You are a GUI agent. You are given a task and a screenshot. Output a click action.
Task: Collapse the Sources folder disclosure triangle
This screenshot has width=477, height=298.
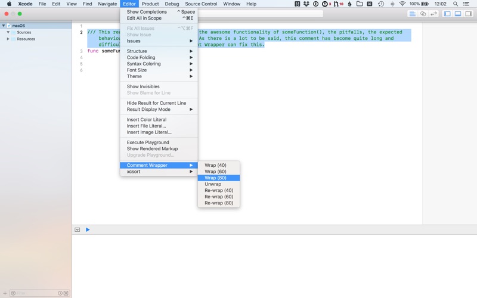8,32
